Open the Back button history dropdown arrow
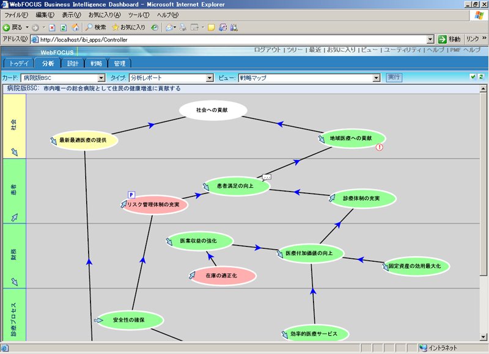The height and width of the screenshot is (354, 489). 27,27
